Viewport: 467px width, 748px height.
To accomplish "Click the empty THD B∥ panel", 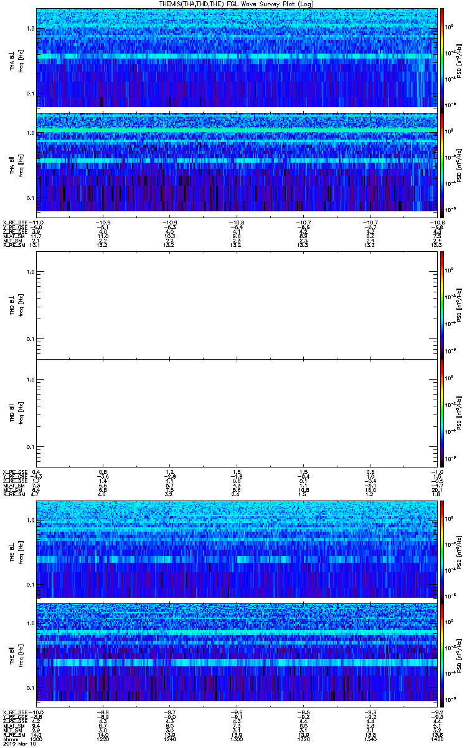I will coord(237,413).
